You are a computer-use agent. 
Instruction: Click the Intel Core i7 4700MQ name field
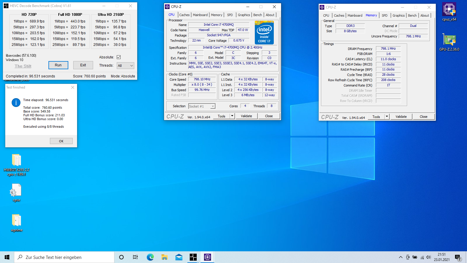pyautogui.click(x=219, y=25)
